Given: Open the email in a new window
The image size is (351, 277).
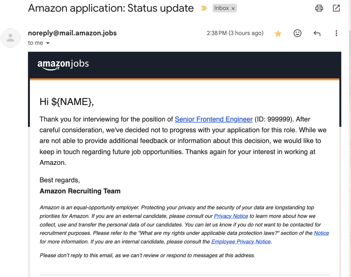Looking at the screenshot, I should [336, 8].
